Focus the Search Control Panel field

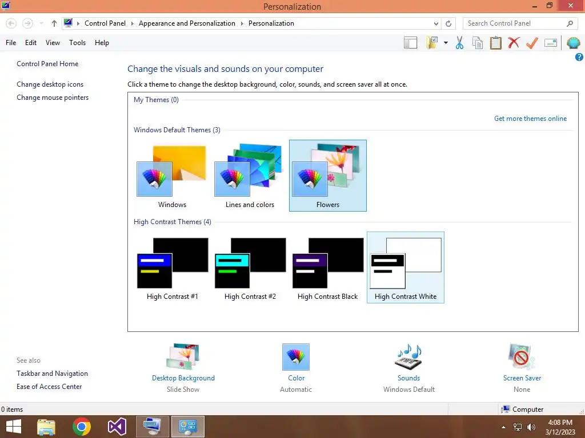(520, 23)
